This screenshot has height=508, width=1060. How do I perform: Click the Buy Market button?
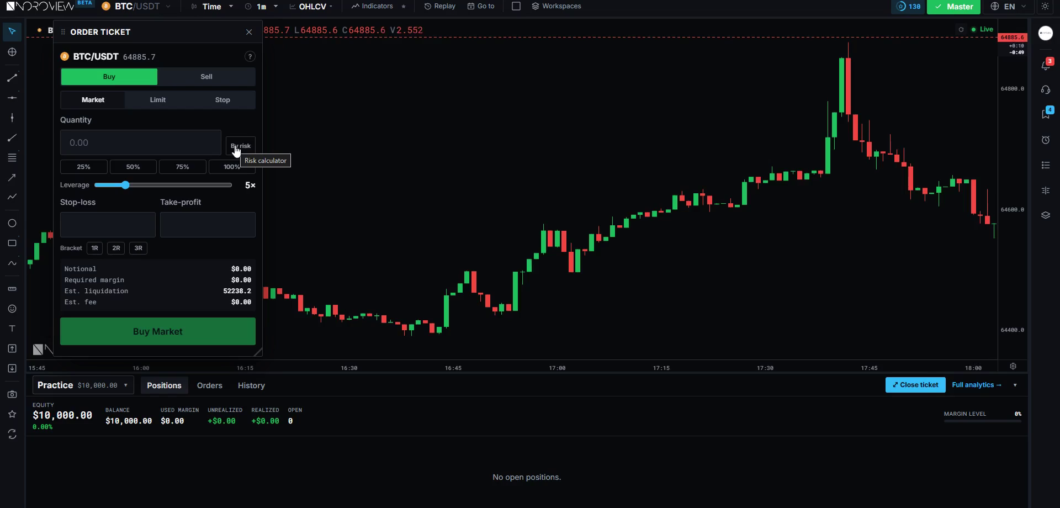(x=158, y=331)
